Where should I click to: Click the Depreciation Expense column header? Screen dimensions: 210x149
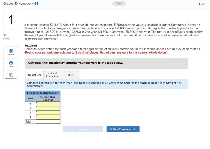tap(48, 98)
